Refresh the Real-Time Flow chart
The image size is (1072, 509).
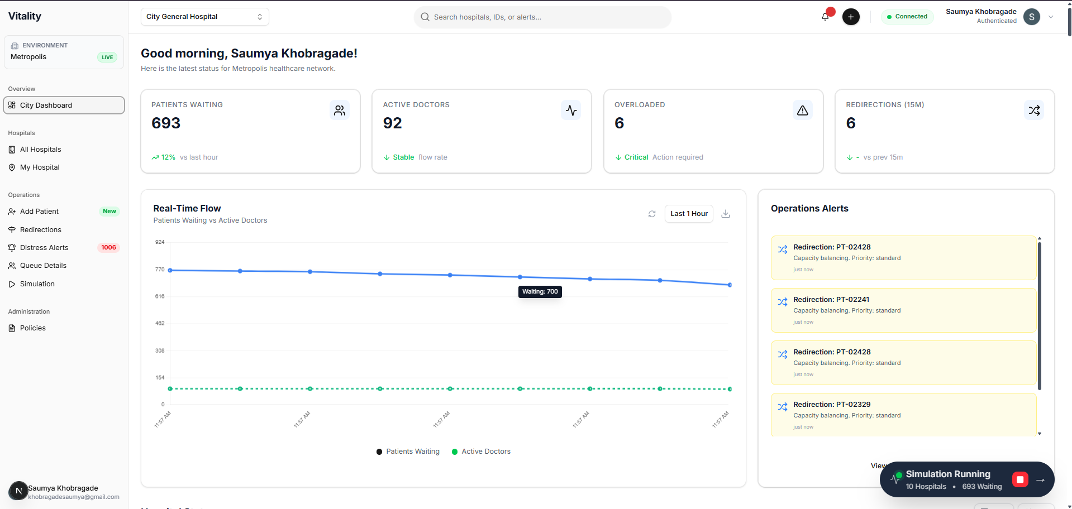tap(651, 214)
